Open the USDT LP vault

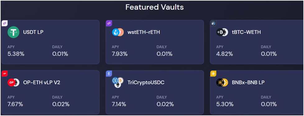pos(50,42)
